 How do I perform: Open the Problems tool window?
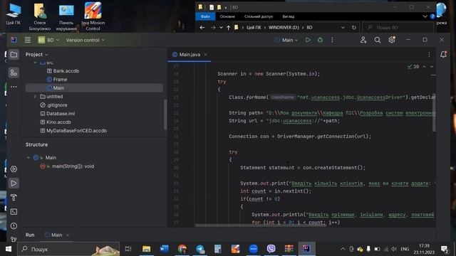coord(14,226)
